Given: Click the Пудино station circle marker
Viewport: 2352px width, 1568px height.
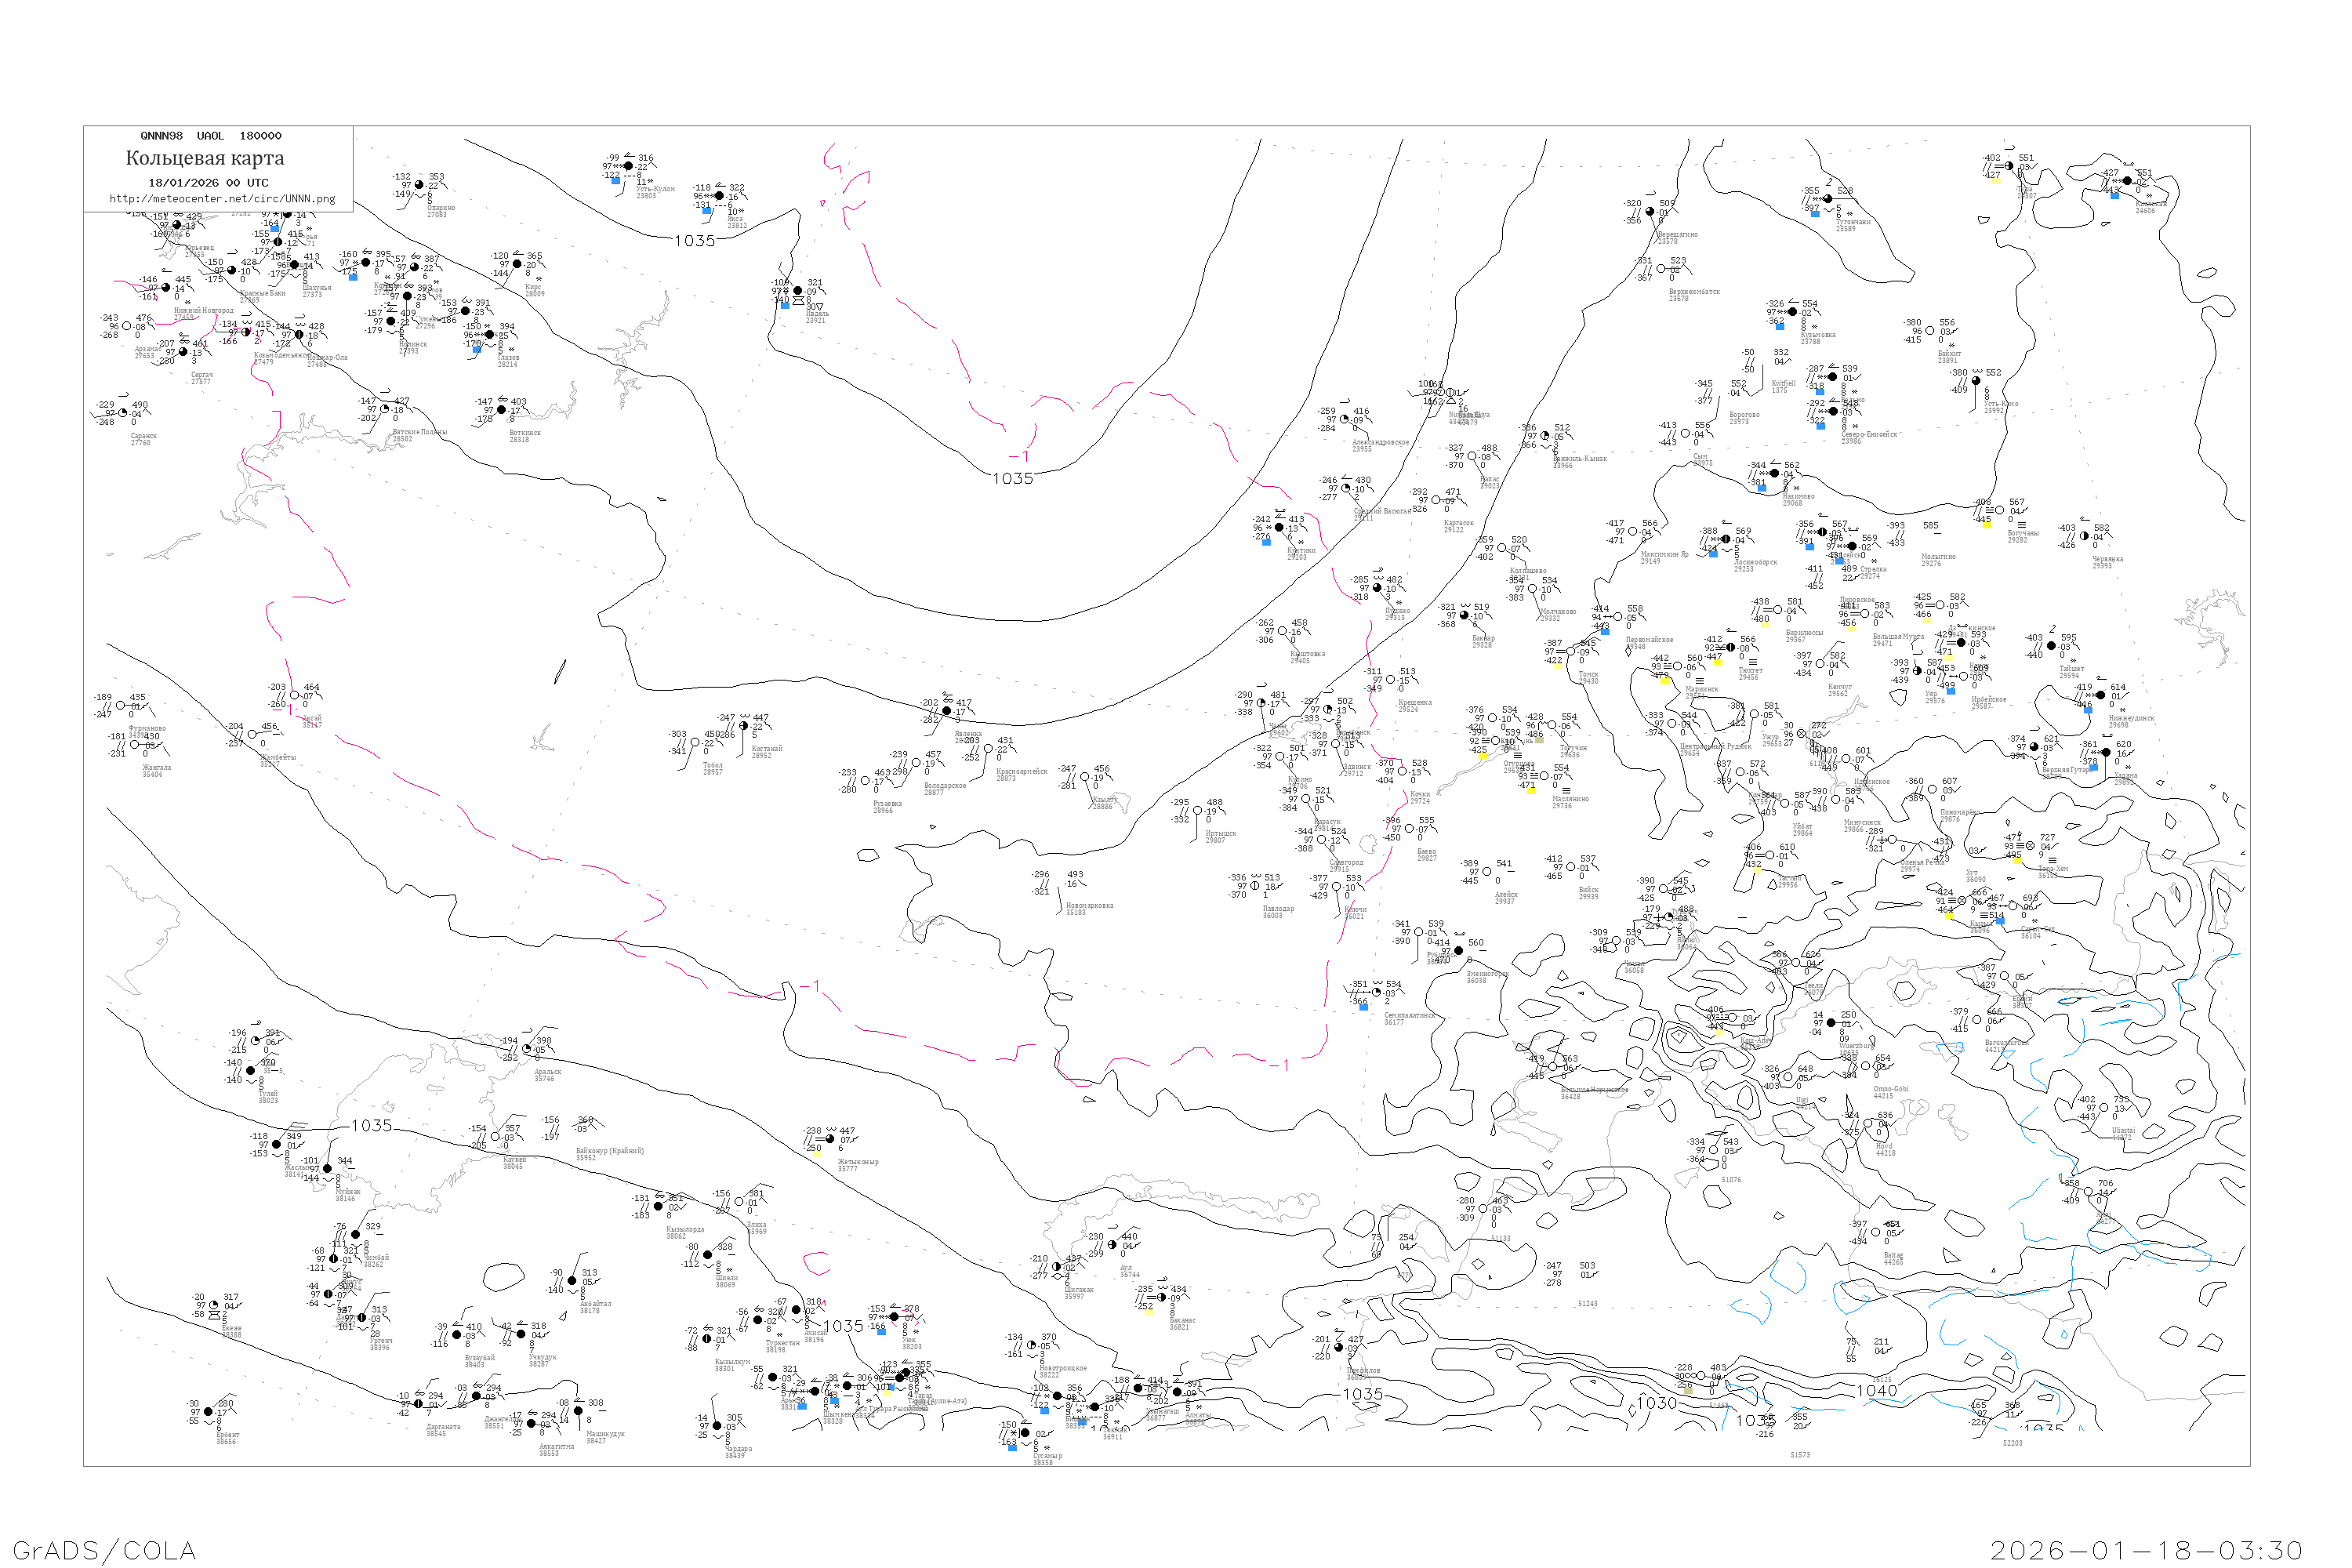Looking at the screenshot, I should tap(1377, 588).
